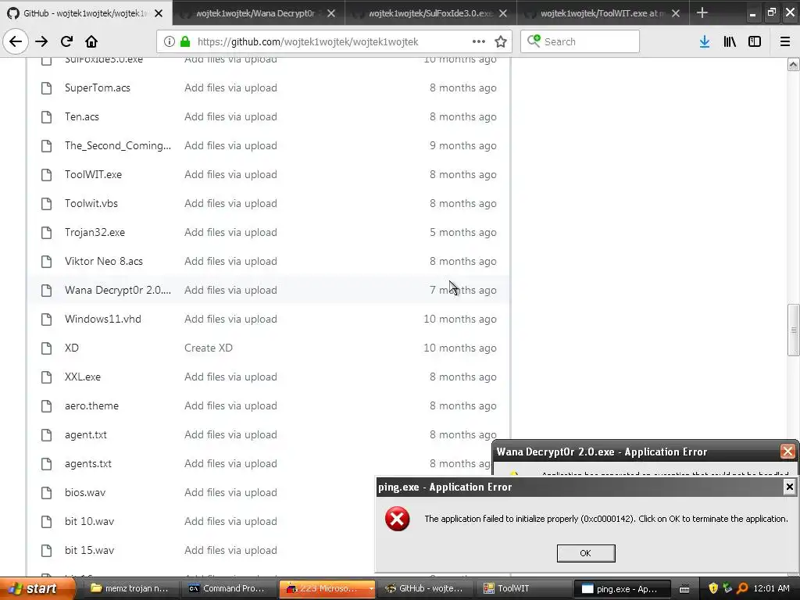Image resolution: width=800 pixels, height=600 pixels.
Task: Open the browser home page icon
Action: (x=91, y=41)
